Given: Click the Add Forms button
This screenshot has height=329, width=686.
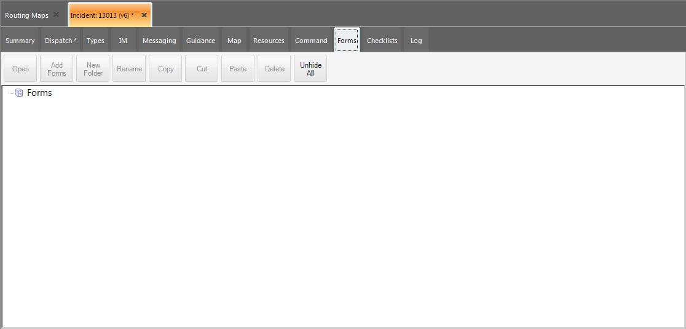Looking at the screenshot, I should point(57,68).
